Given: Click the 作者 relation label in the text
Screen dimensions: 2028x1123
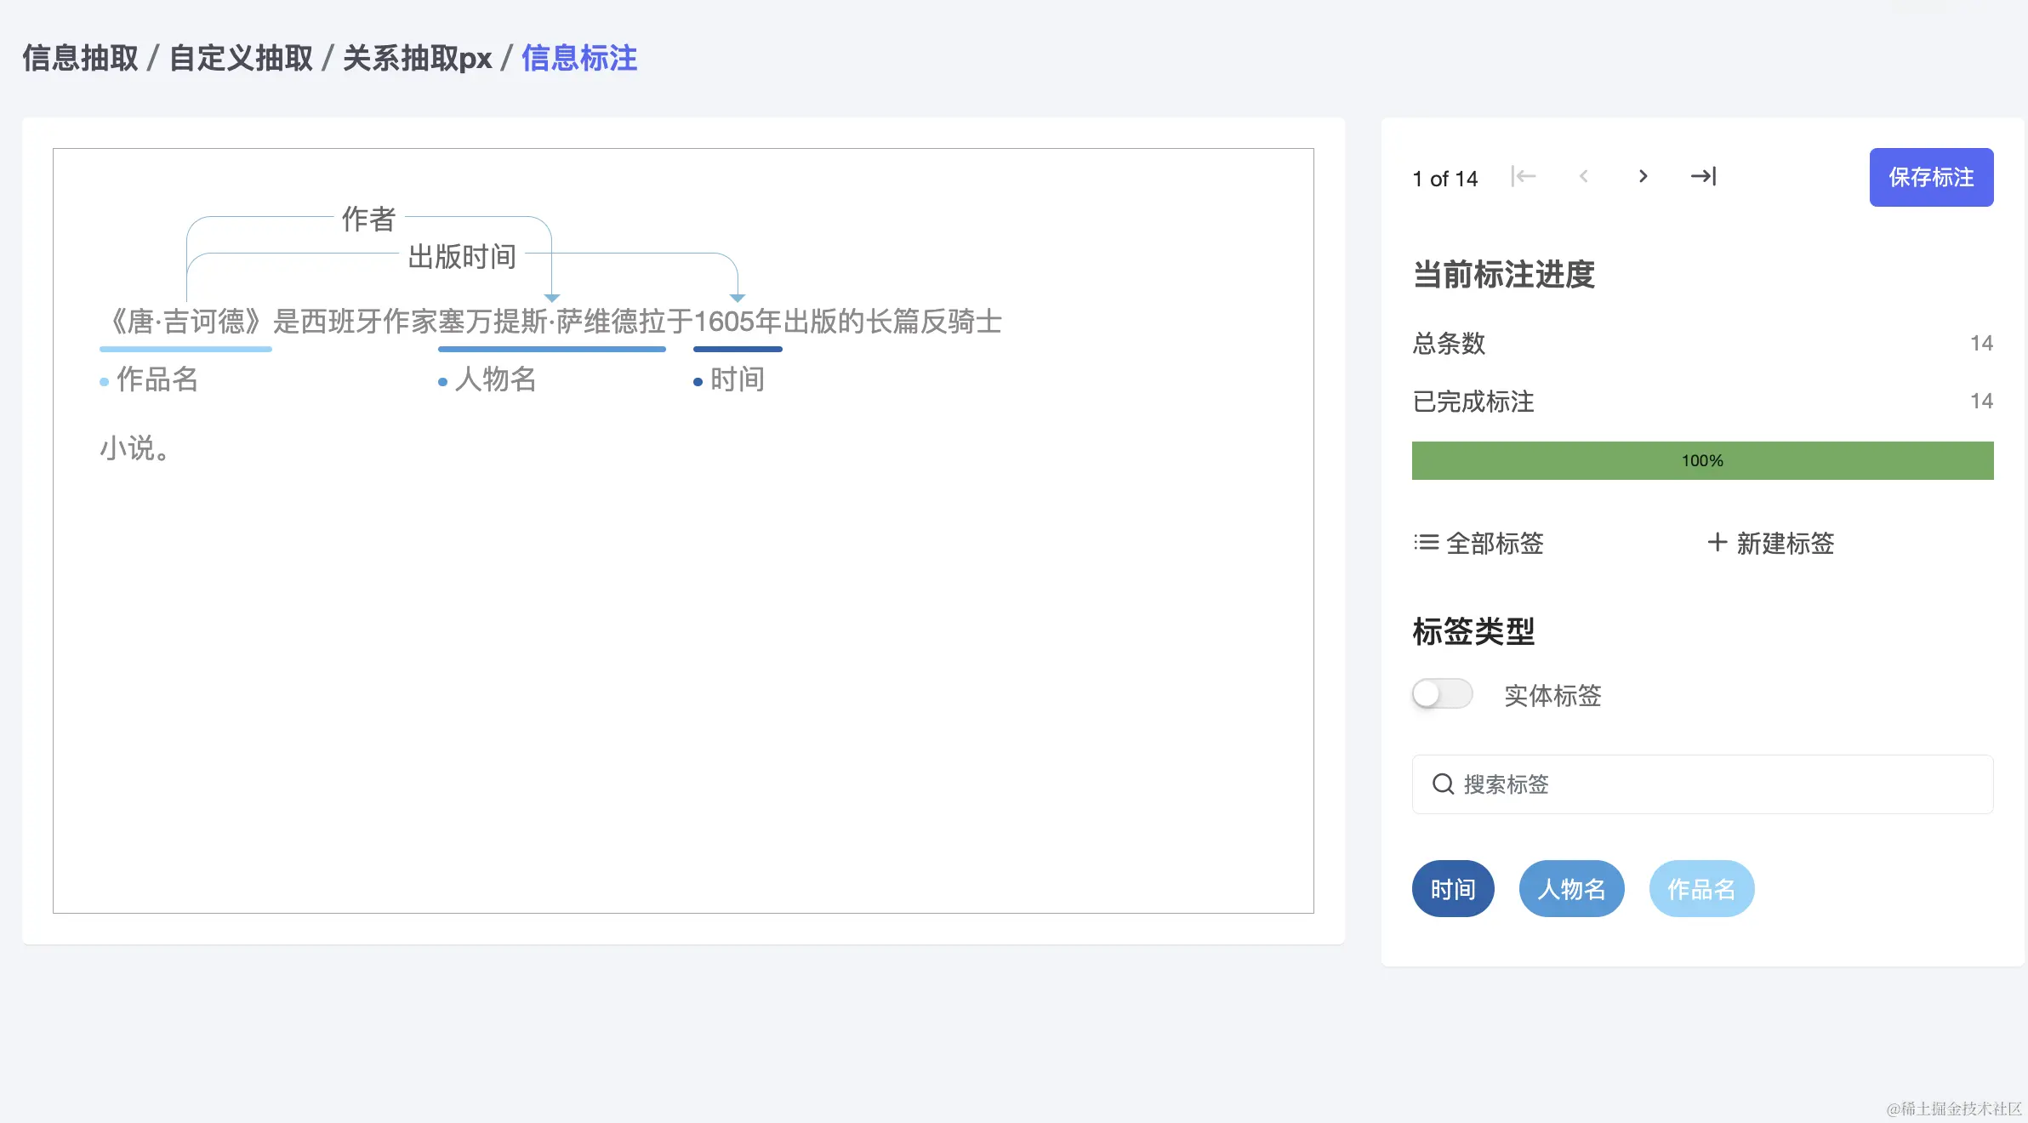Looking at the screenshot, I should [x=368, y=219].
